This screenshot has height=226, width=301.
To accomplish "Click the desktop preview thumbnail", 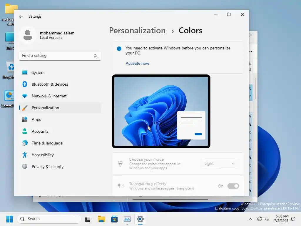I will (161, 112).
